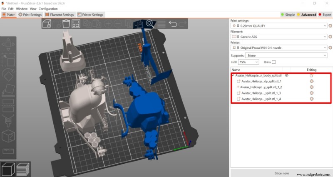Open filament settings gear beside Generic ABS
The height and width of the screenshot is (177, 333).
pos(330,37)
